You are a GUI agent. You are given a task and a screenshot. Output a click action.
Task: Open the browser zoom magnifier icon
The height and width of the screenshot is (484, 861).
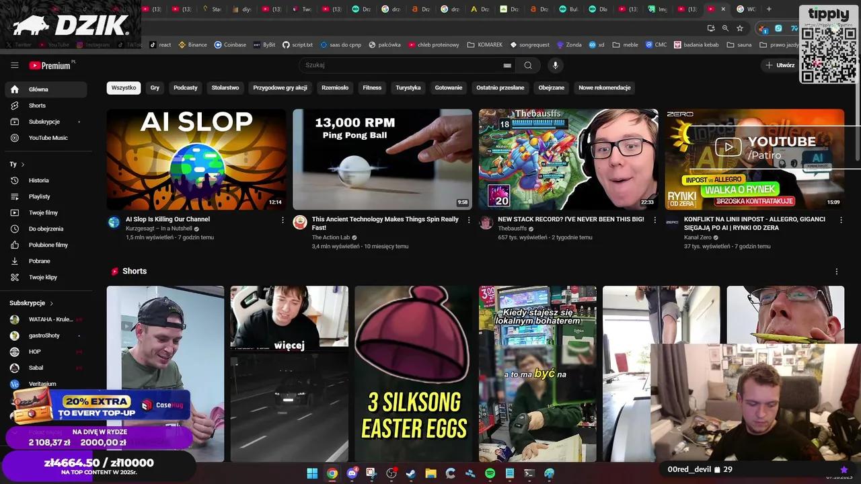click(x=725, y=28)
